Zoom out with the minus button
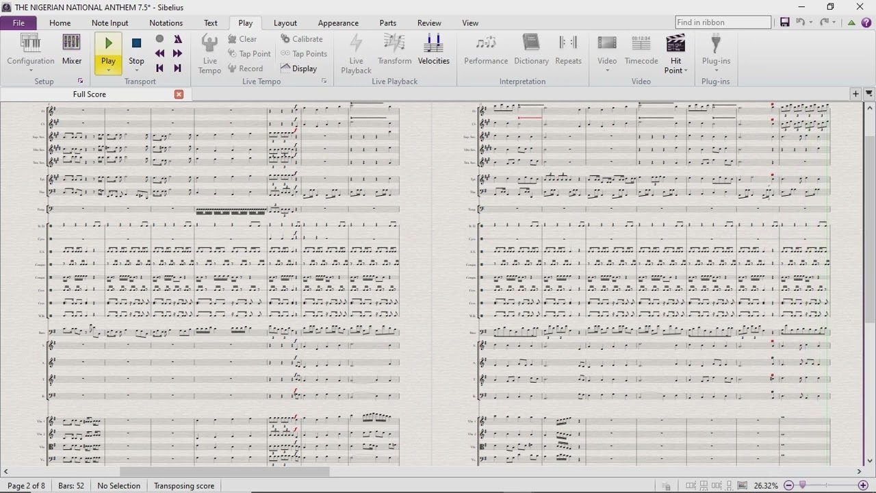This screenshot has height=493, width=876. pyautogui.click(x=788, y=485)
